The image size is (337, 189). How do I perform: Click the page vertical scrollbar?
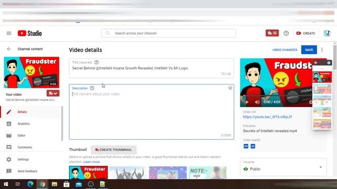(x=335, y=57)
